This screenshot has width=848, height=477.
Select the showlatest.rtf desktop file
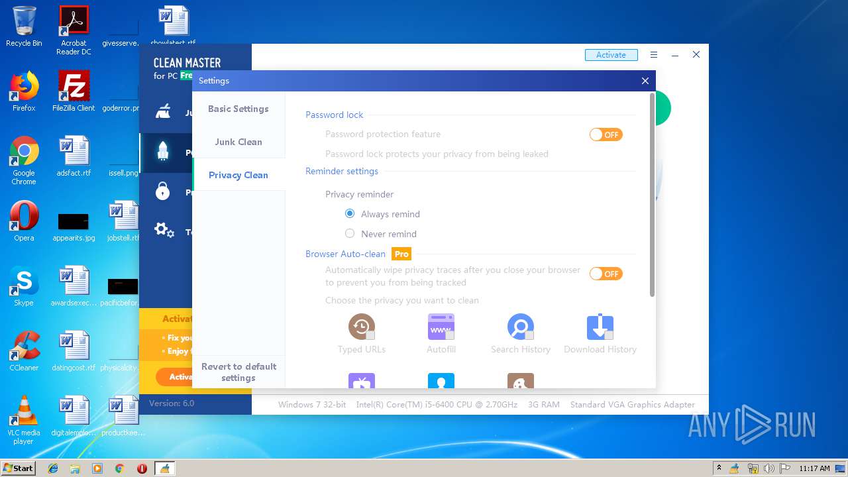[173, 26]
